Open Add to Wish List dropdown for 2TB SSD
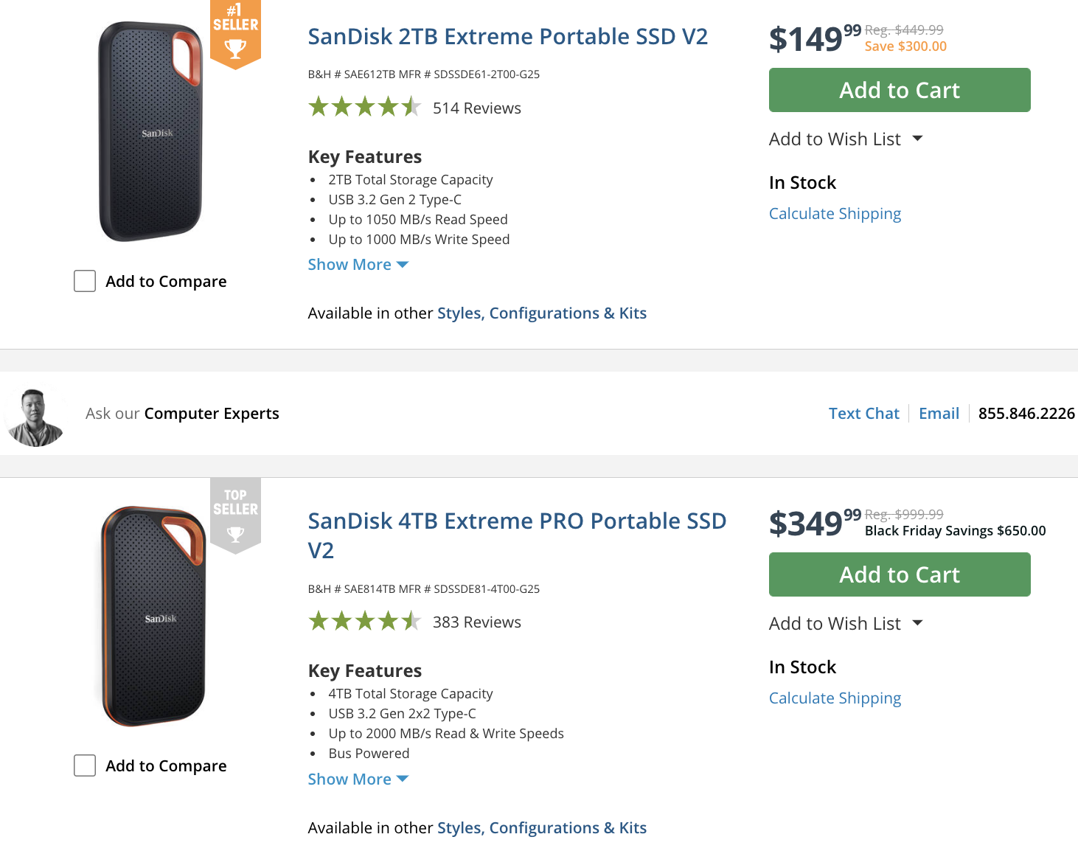The image size is (1078, 851). pyautogui.click(x=845, y=139)
